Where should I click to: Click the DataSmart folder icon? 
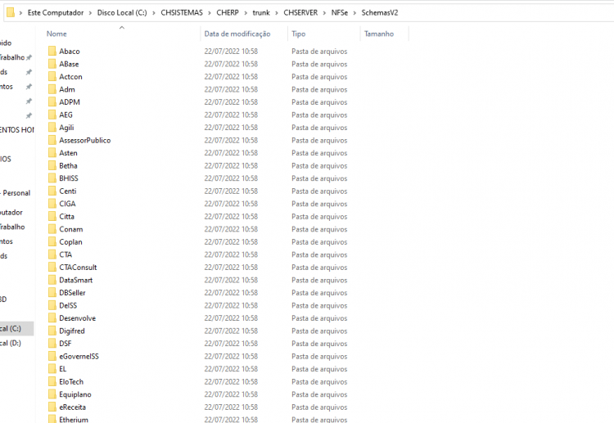click(x=52, y=280)
